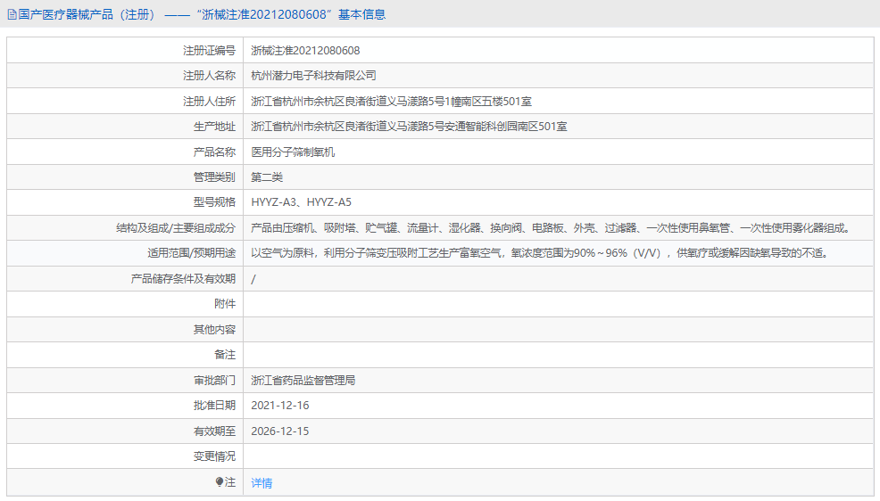Click the 注册人住所 row label
880x501 pixels.
coord(209,102)
